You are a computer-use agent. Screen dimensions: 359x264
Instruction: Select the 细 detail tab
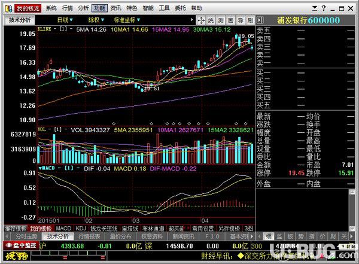(269, 236)
